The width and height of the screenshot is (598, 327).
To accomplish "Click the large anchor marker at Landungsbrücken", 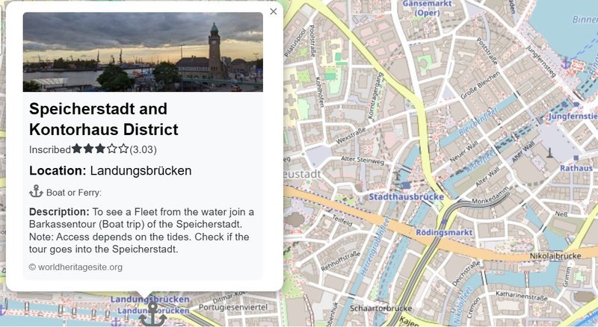I will tap(153, 314).
